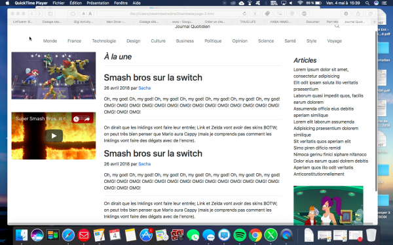Click the Voyage navigation link

pos(334,41)
